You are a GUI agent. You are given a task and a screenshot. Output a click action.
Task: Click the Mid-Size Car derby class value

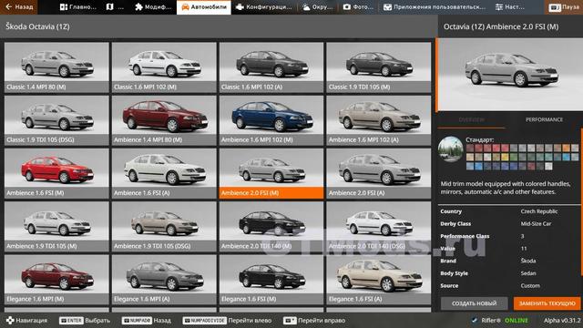[536, 224]
